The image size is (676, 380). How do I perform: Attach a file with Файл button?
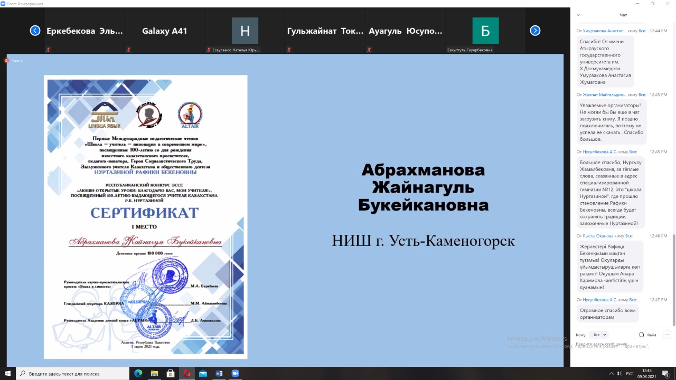click(648, 335)
